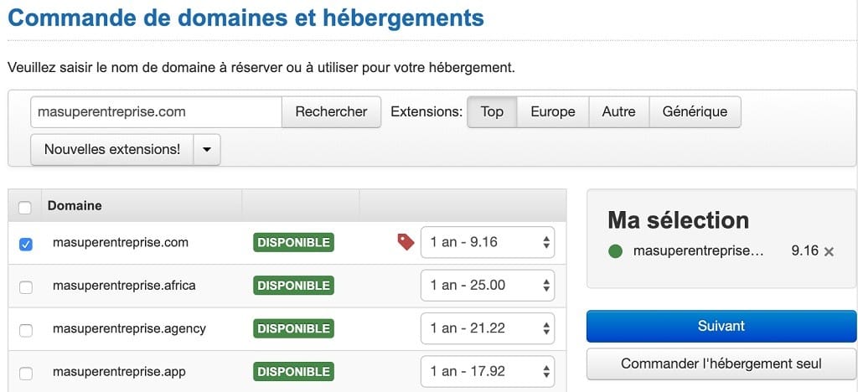Click the Rechercher button
This screenshot has height=392, width=858.
click(x=331, y=111)
